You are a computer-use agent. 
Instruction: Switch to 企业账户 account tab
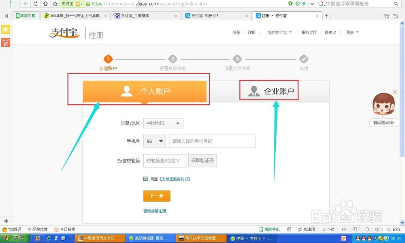click(x=269, y=91)
